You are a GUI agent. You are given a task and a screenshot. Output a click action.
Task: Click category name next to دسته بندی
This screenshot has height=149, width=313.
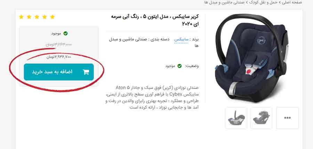154,42
